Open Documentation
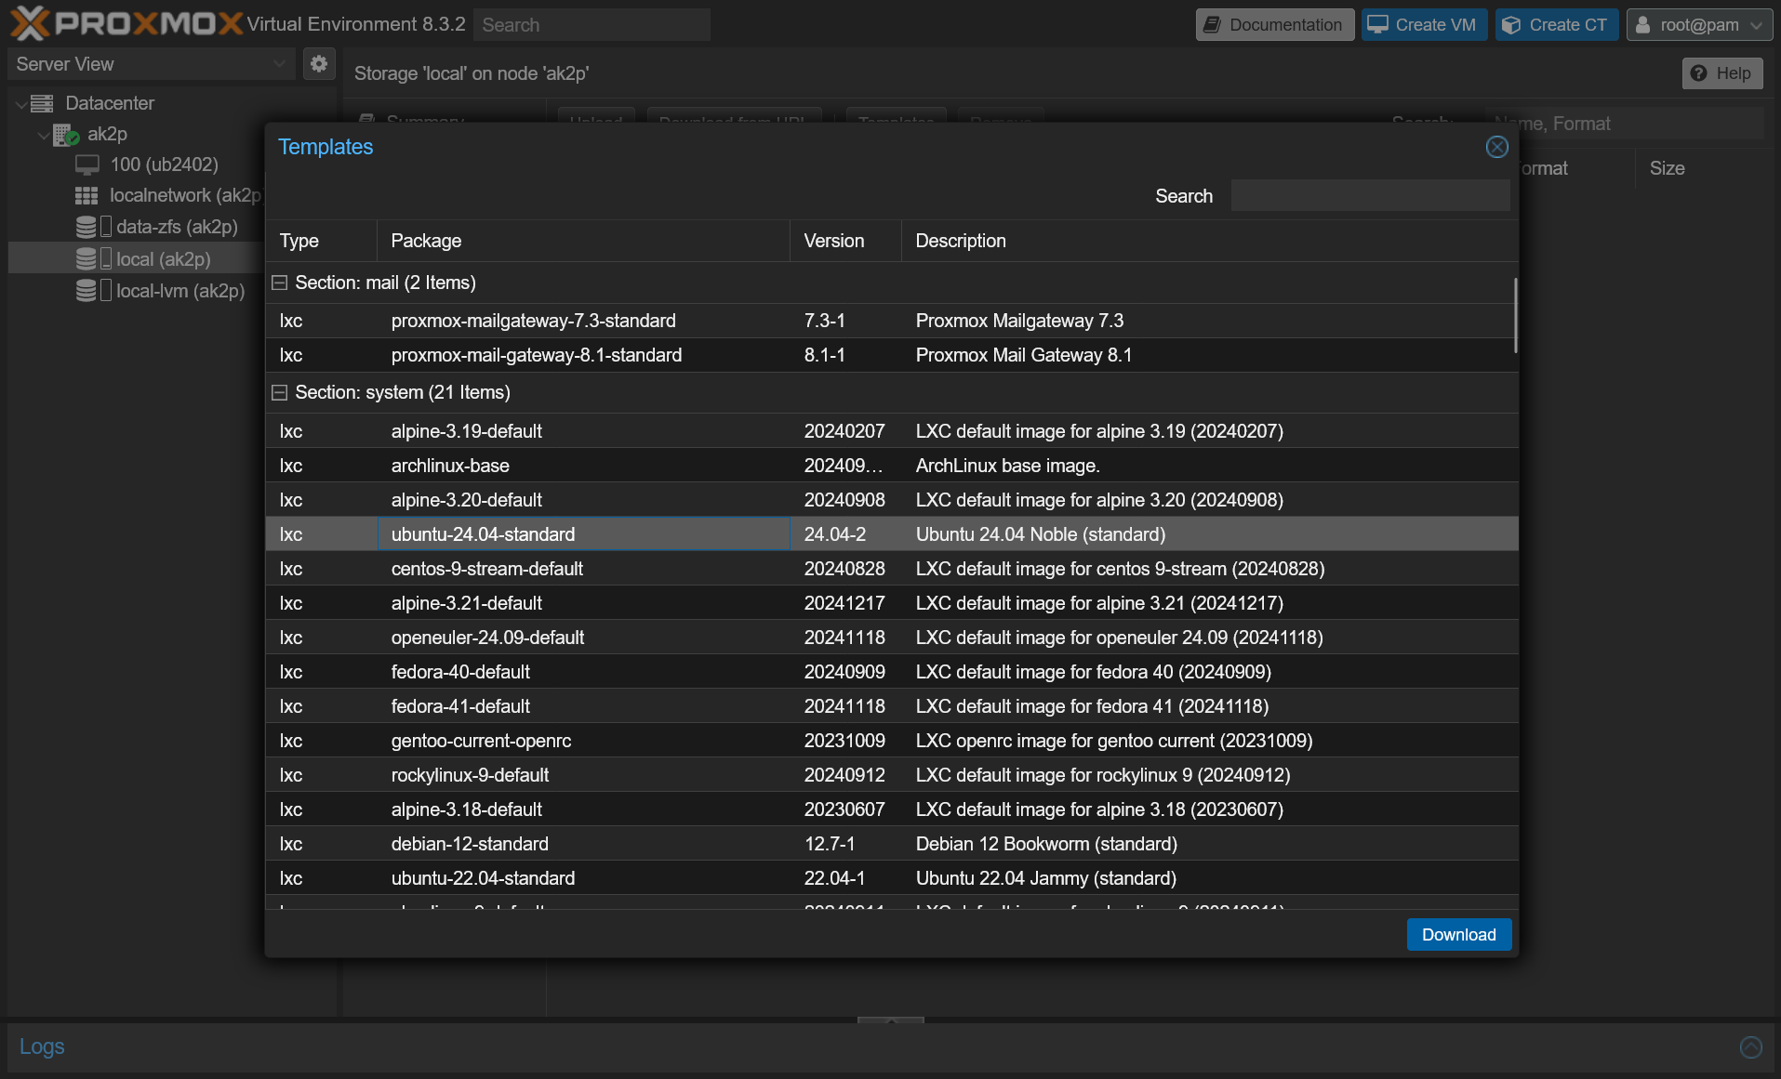Viewport: 1781px width, 1079px height. (x=1274, y=25)
